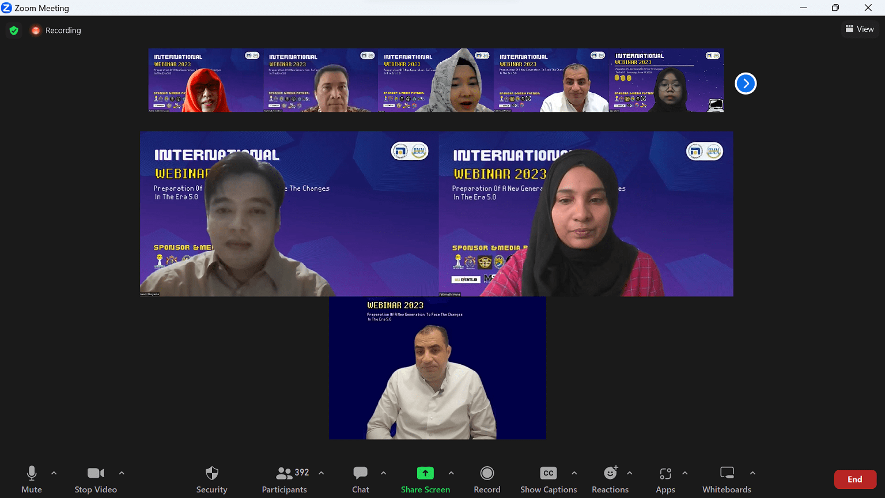Expand video options arrow beside Stop Video
The width and height of the screenshot is (885, 498).
[122, 473]
